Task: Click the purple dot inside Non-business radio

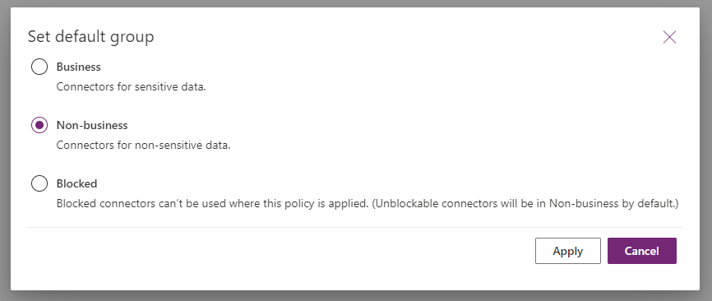Action: coord(39,125)
